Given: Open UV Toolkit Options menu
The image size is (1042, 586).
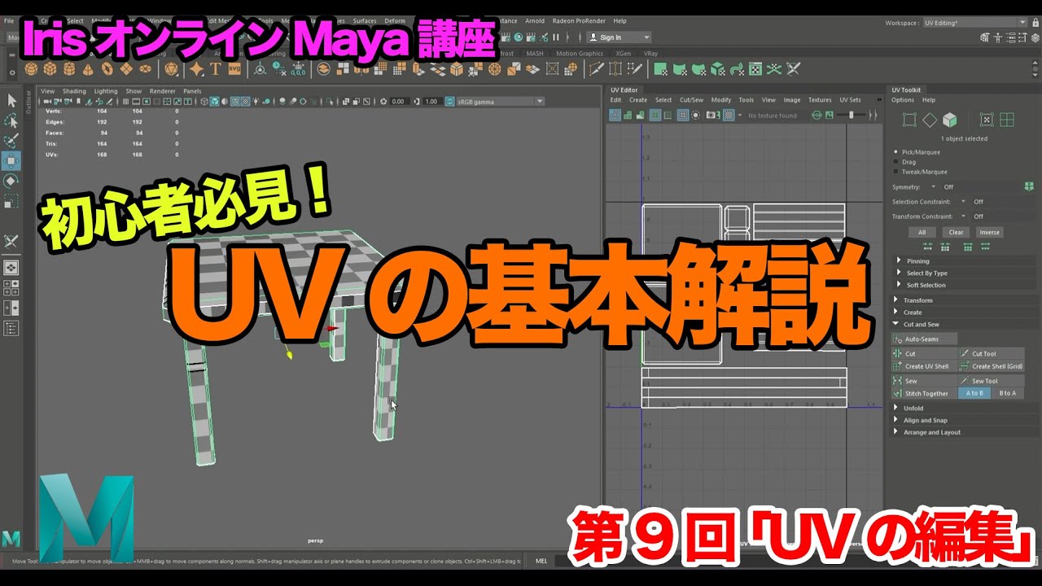Looking at the screenshot, I should coord(903,100).
